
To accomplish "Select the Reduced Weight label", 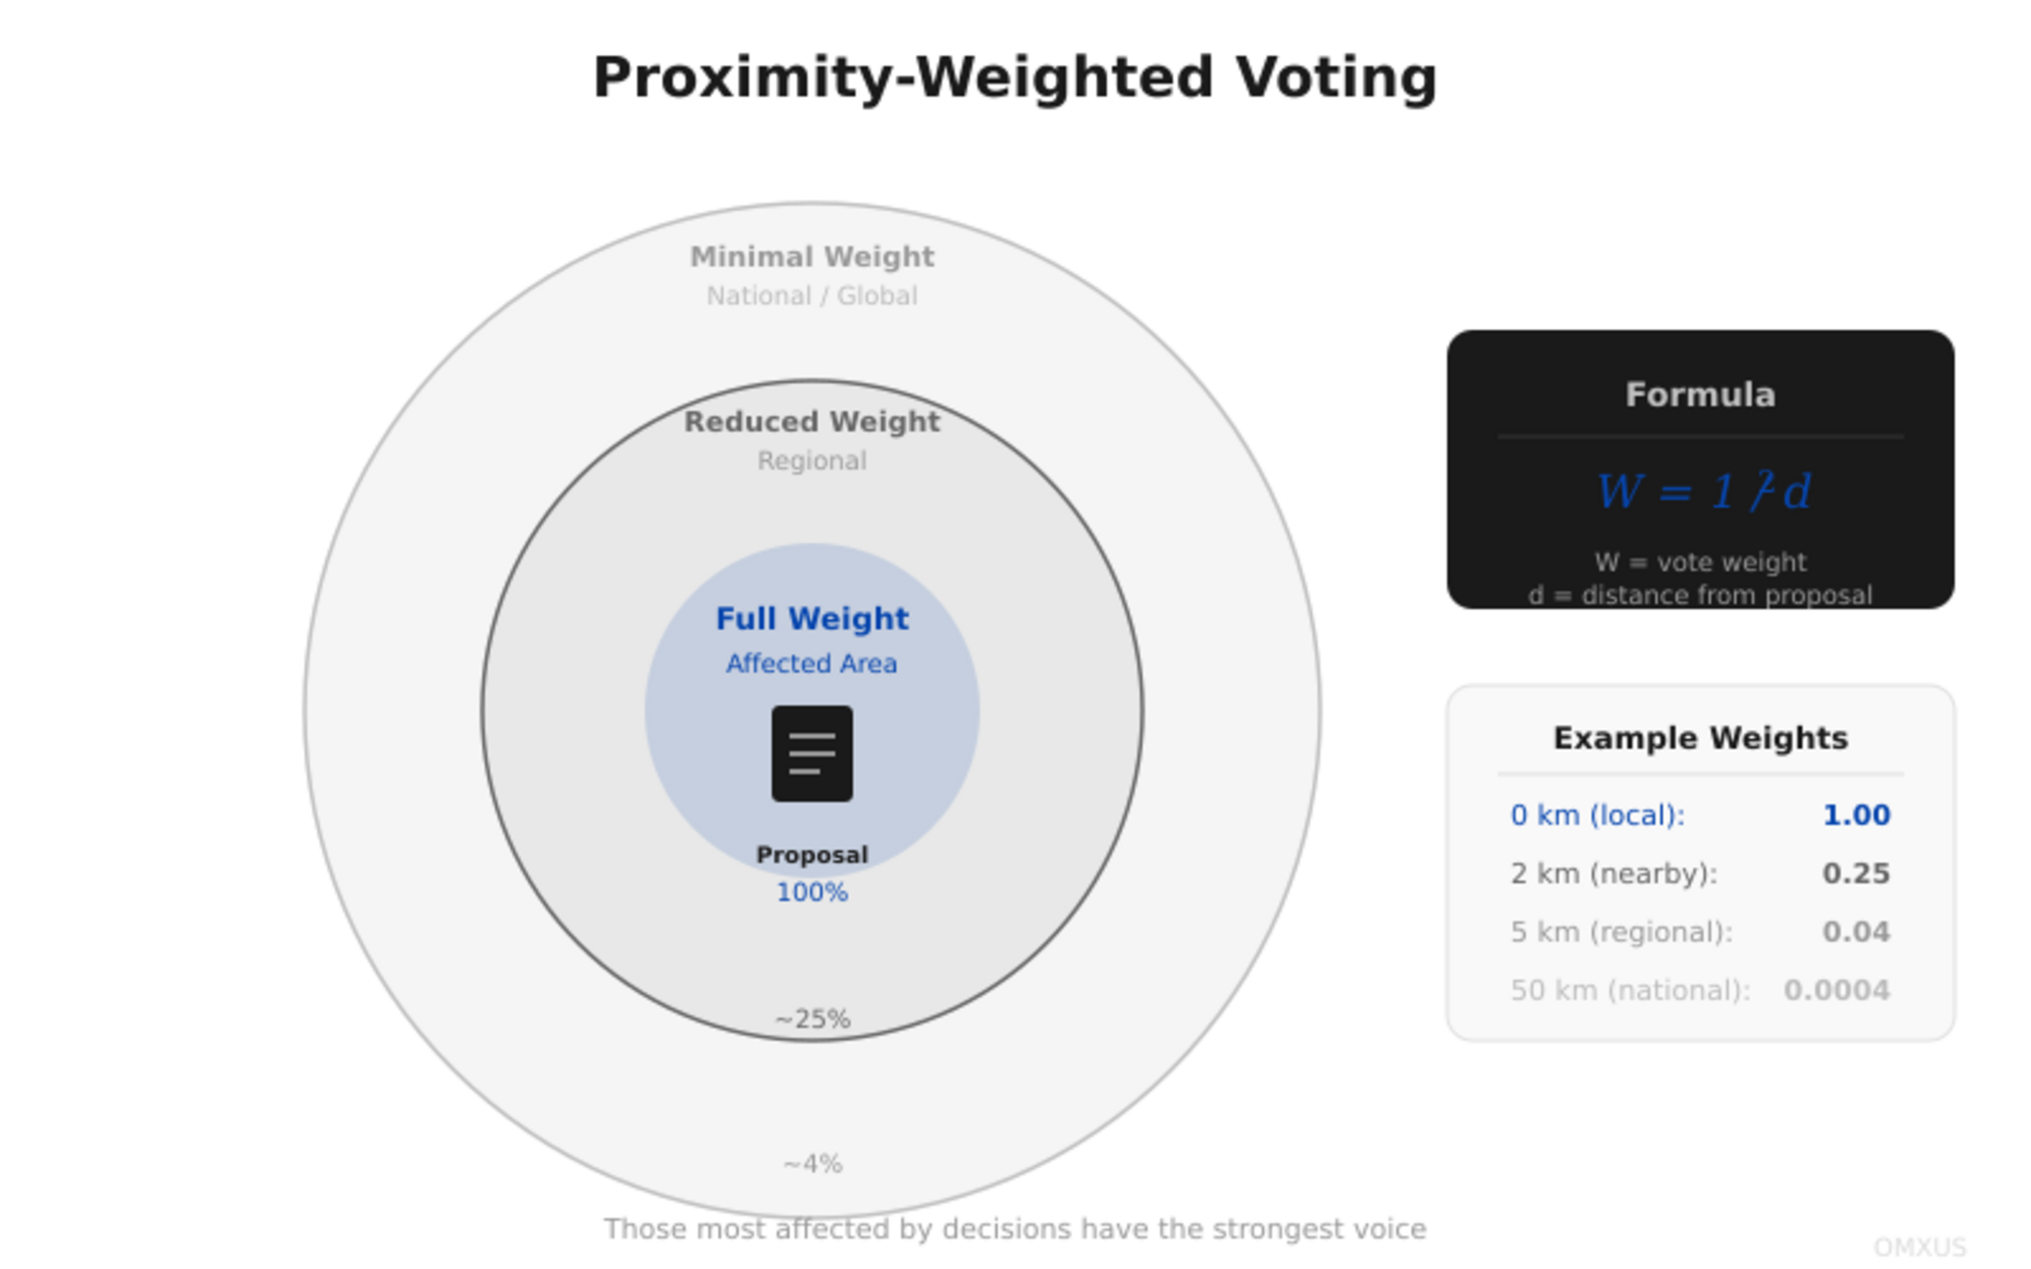I will (x=812, y=421).
